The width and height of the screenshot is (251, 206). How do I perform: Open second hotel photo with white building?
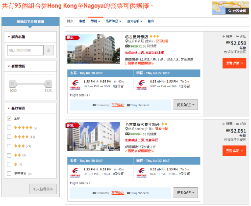coord(94,137)
